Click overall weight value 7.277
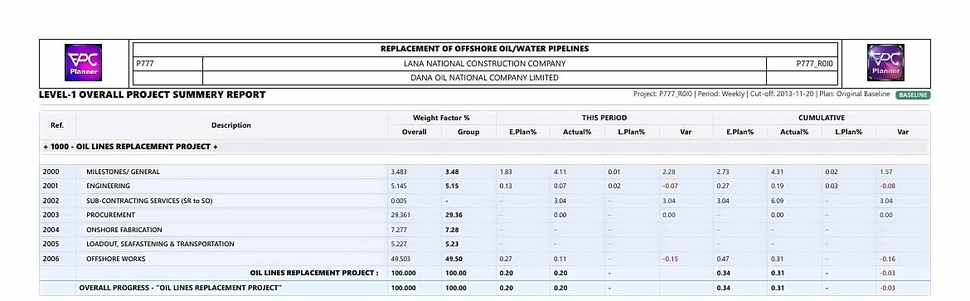Image resolution: width=970 pixels, height=301 pixels. (x=399, y=230)
